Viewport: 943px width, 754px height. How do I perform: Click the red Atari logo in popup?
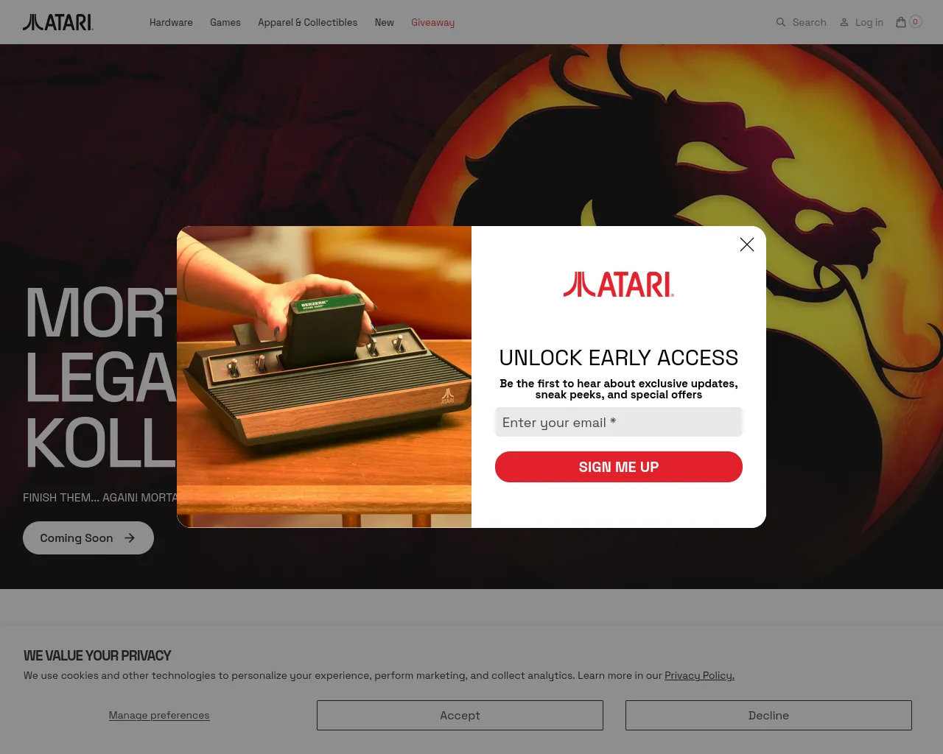point(619,284)
